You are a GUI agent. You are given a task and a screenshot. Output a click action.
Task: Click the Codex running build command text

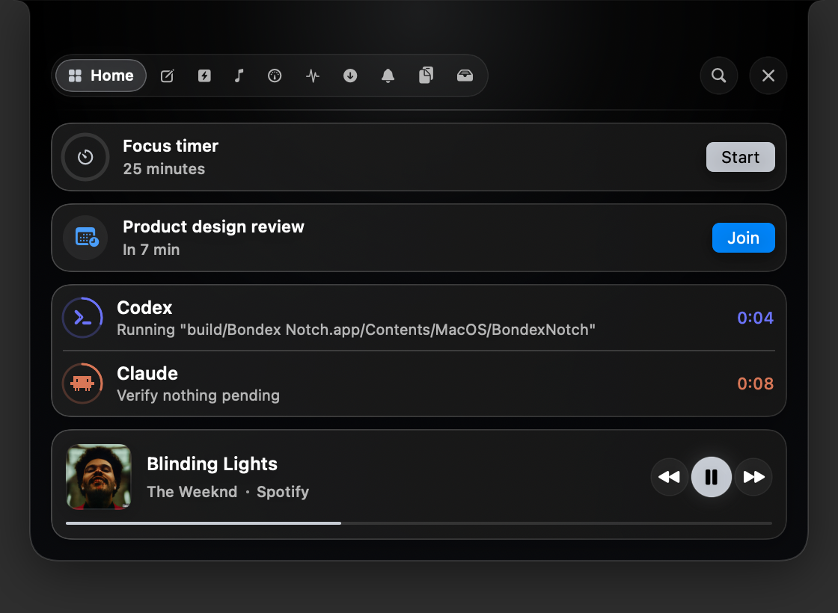pyautogui.click(x=356, y=330)
